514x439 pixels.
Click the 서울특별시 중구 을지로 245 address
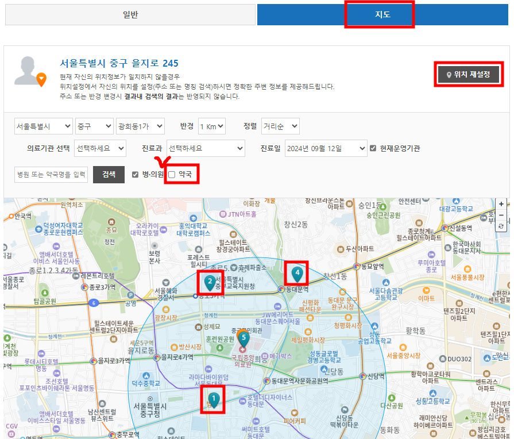tap(119, 63)
